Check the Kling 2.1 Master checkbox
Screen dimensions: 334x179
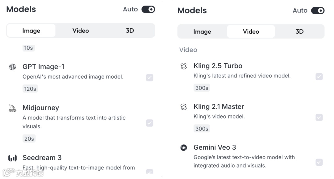point(319,117)
